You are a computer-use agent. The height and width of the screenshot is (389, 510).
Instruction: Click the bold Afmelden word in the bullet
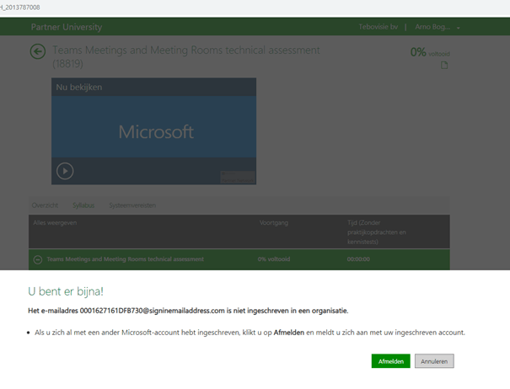tap(289, 333)
